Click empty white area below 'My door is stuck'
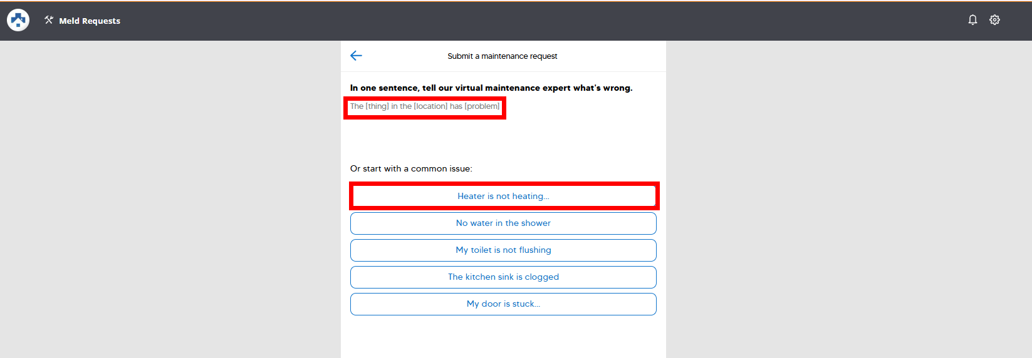Screen dimensions: 1032x358 tap(503, 338)
